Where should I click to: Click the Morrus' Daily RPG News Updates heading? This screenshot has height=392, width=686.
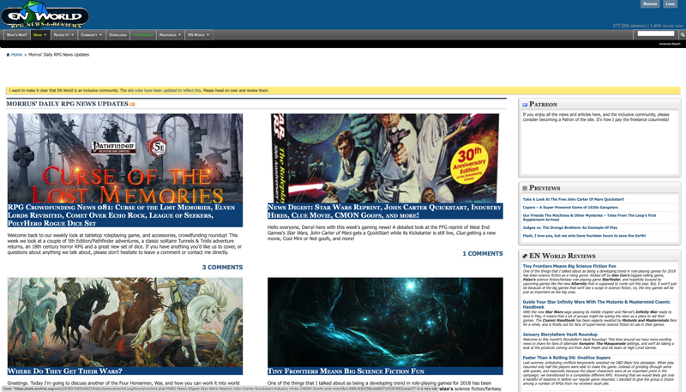tap(67, 104)
